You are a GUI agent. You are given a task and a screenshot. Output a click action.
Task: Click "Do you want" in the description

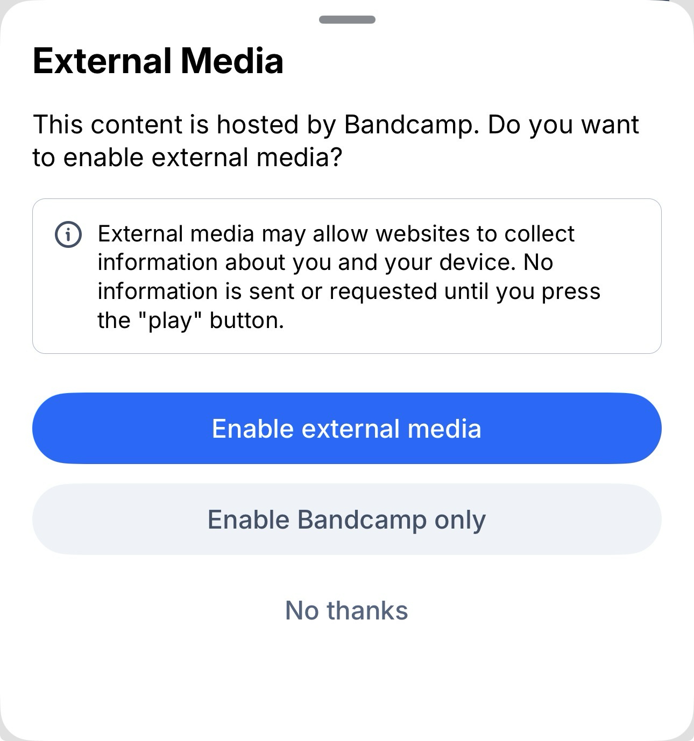563,125
